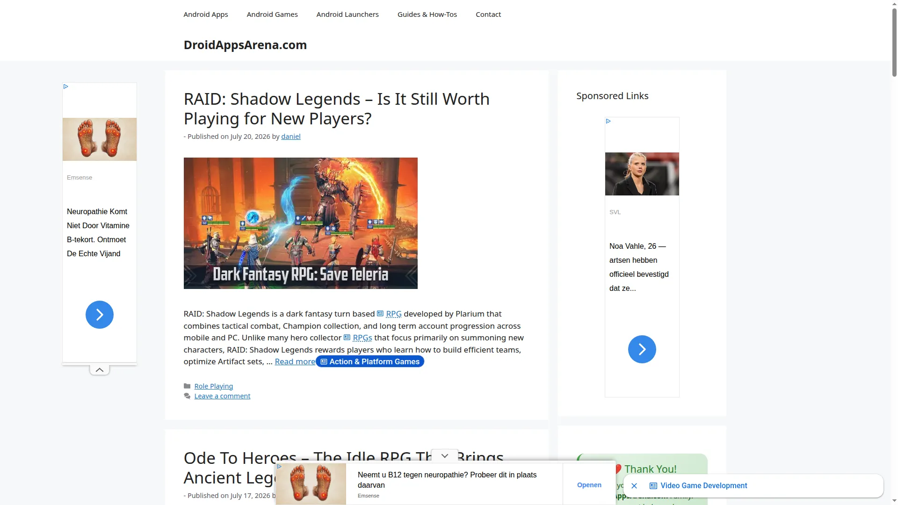Click the icon before the RPGs keyword link

click(347, 338)
